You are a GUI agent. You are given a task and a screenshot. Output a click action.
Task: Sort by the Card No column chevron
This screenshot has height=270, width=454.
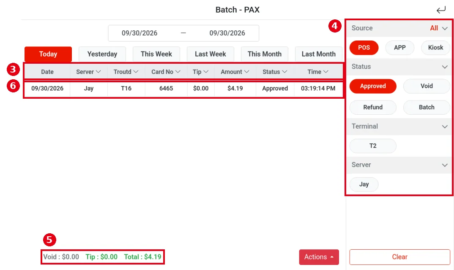(178, 72)
